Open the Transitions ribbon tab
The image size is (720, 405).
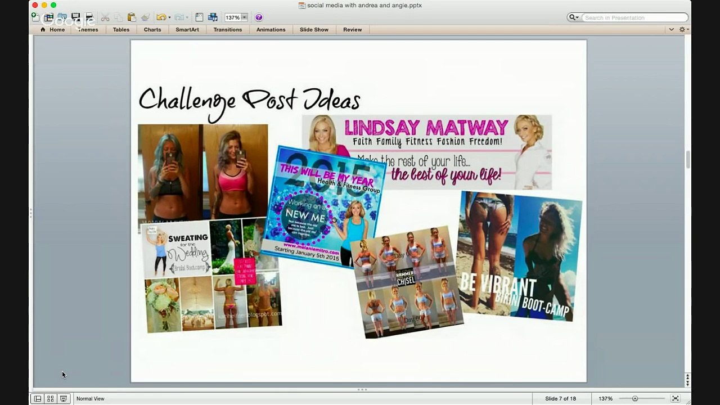click(228, 30)
